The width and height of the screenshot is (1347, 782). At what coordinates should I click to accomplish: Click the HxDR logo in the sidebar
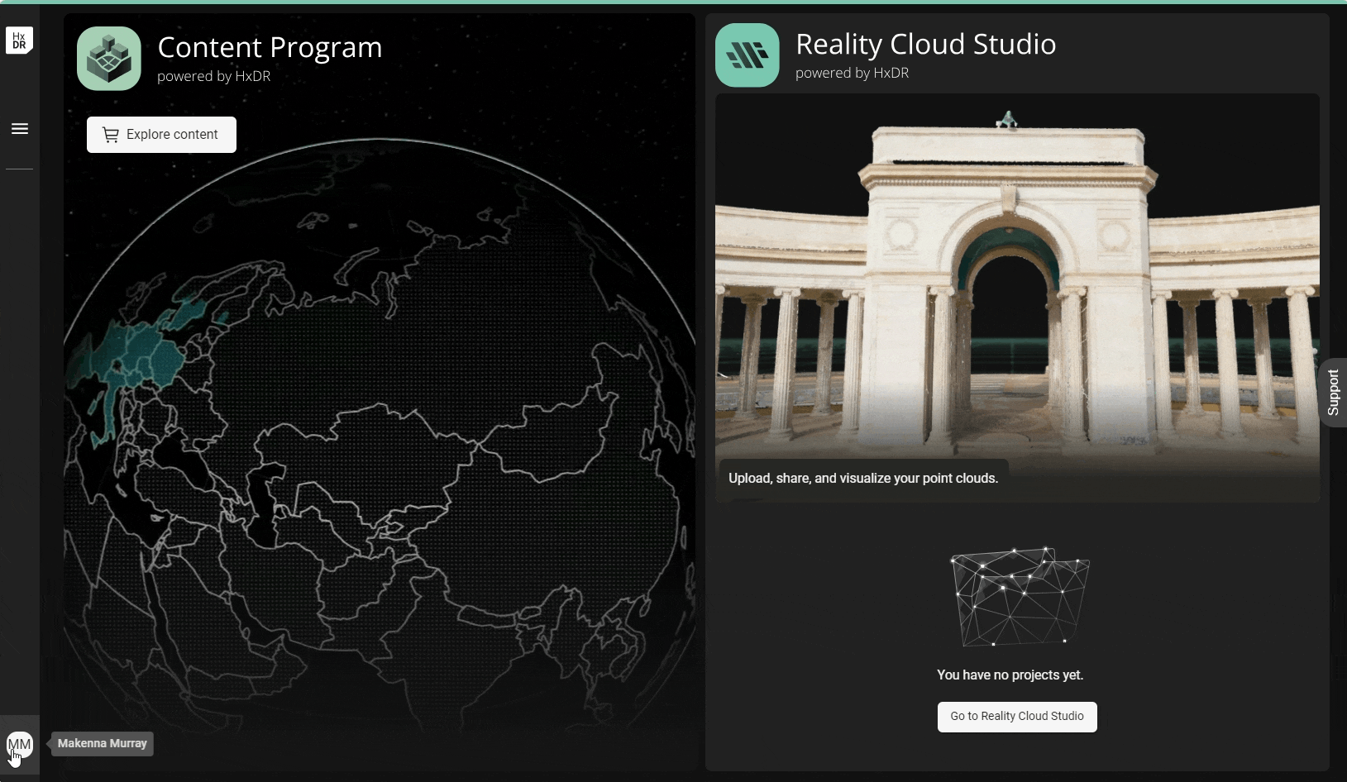[x=19, y=40]
